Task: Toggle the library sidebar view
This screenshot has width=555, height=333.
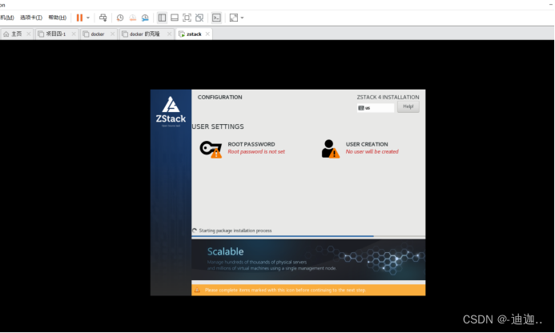Action: 162,18
